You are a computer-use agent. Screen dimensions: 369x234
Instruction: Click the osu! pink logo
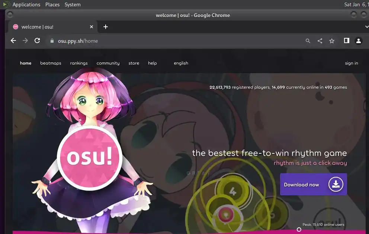tap(90, 157)
